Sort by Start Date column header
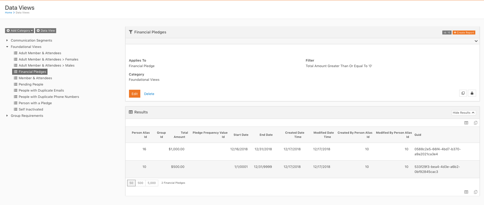Screen dimensions: 484x205 [x=241, y=135]
